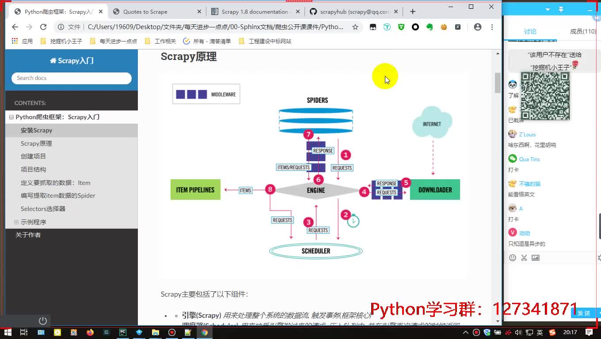The height and width of the screenshot is (339, 601).
Task: Click the QR code image in chat
Action: point(545,95)
